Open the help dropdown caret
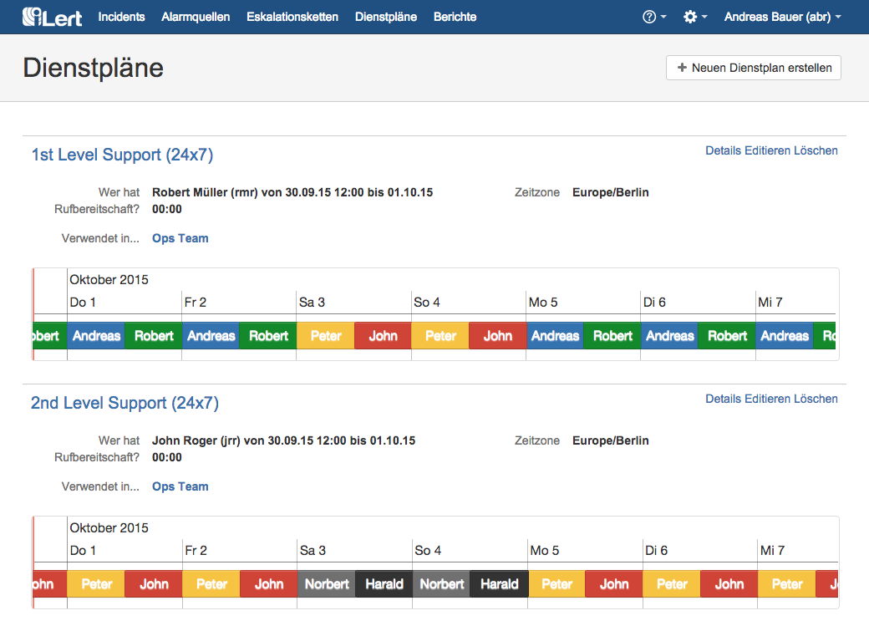The image size is (869, 626). 662,16
